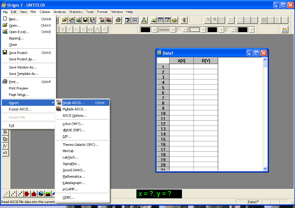
Task: Click the Print toolbar icon
Action: pos(118,20)
